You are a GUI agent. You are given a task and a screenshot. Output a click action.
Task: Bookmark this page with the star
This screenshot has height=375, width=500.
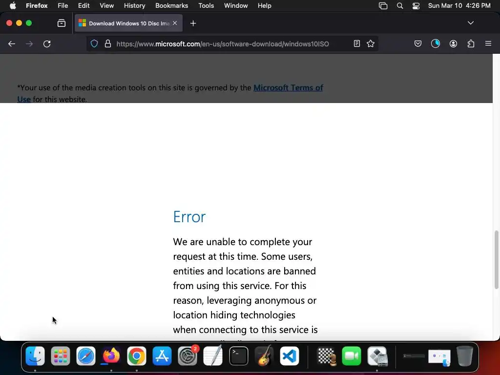point(371,43)
